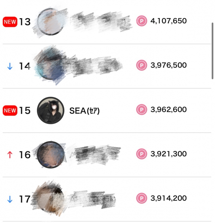The image size is (215, 223).
Task: Click the blue down arrow at rank 14
Action: point(10,66)
